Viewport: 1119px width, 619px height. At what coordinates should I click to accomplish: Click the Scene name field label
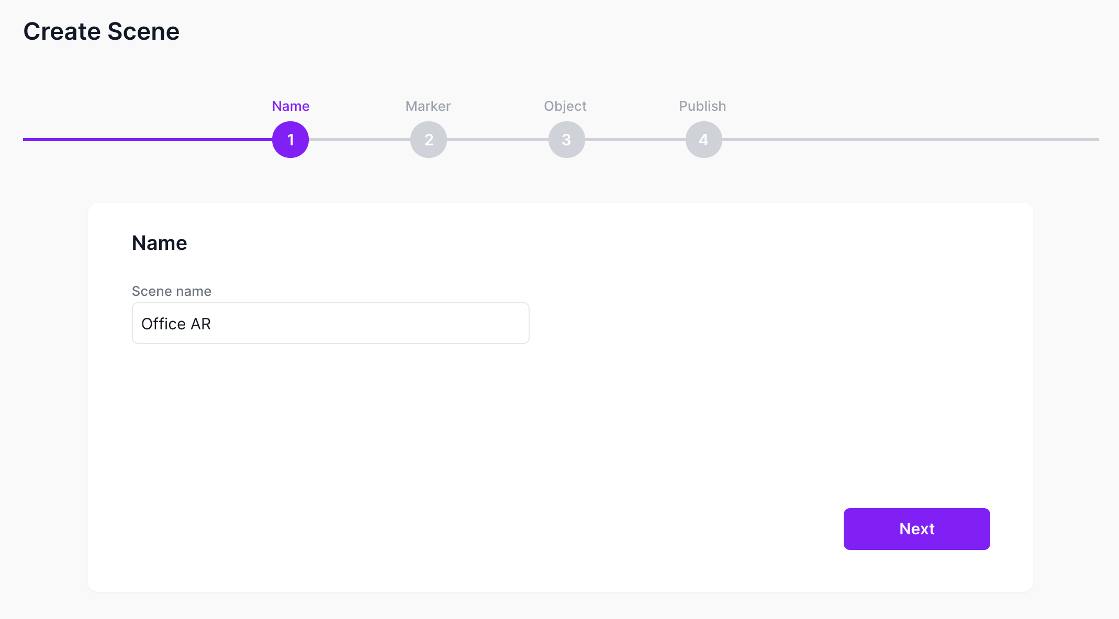tap(172, 291)
